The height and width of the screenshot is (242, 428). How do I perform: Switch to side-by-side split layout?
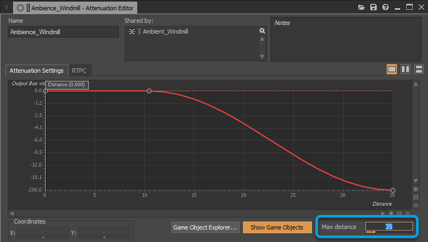tap(405, 69)
